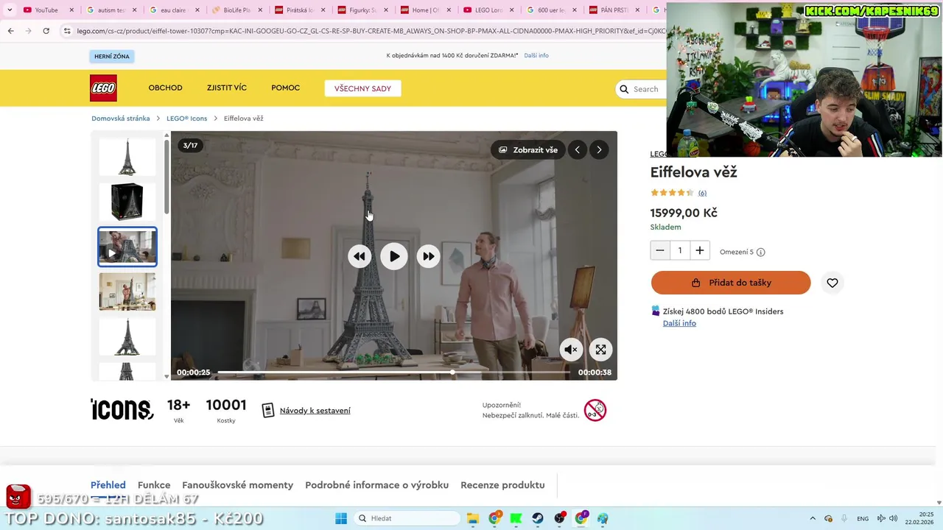This screenshot has width=943, height=530.
Task: Go to Domovská stránka breadcrumb
Action: click(121, 119)
